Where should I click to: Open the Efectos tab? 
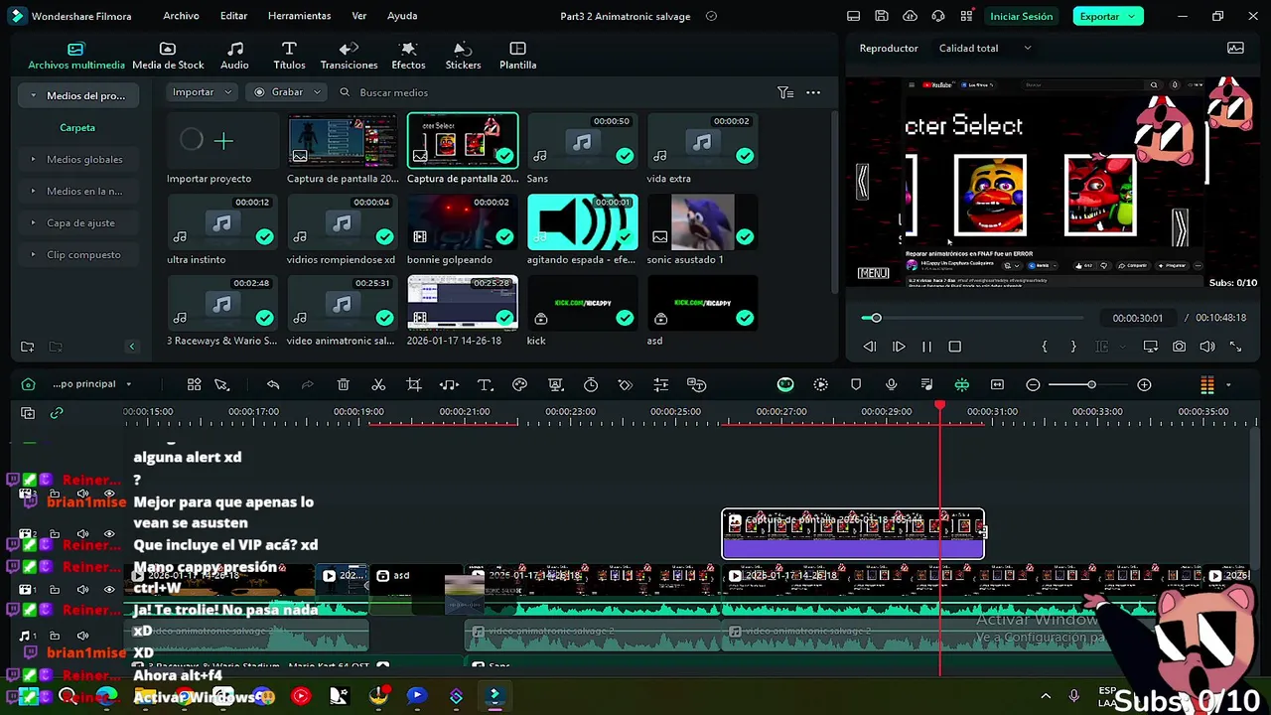408,56
